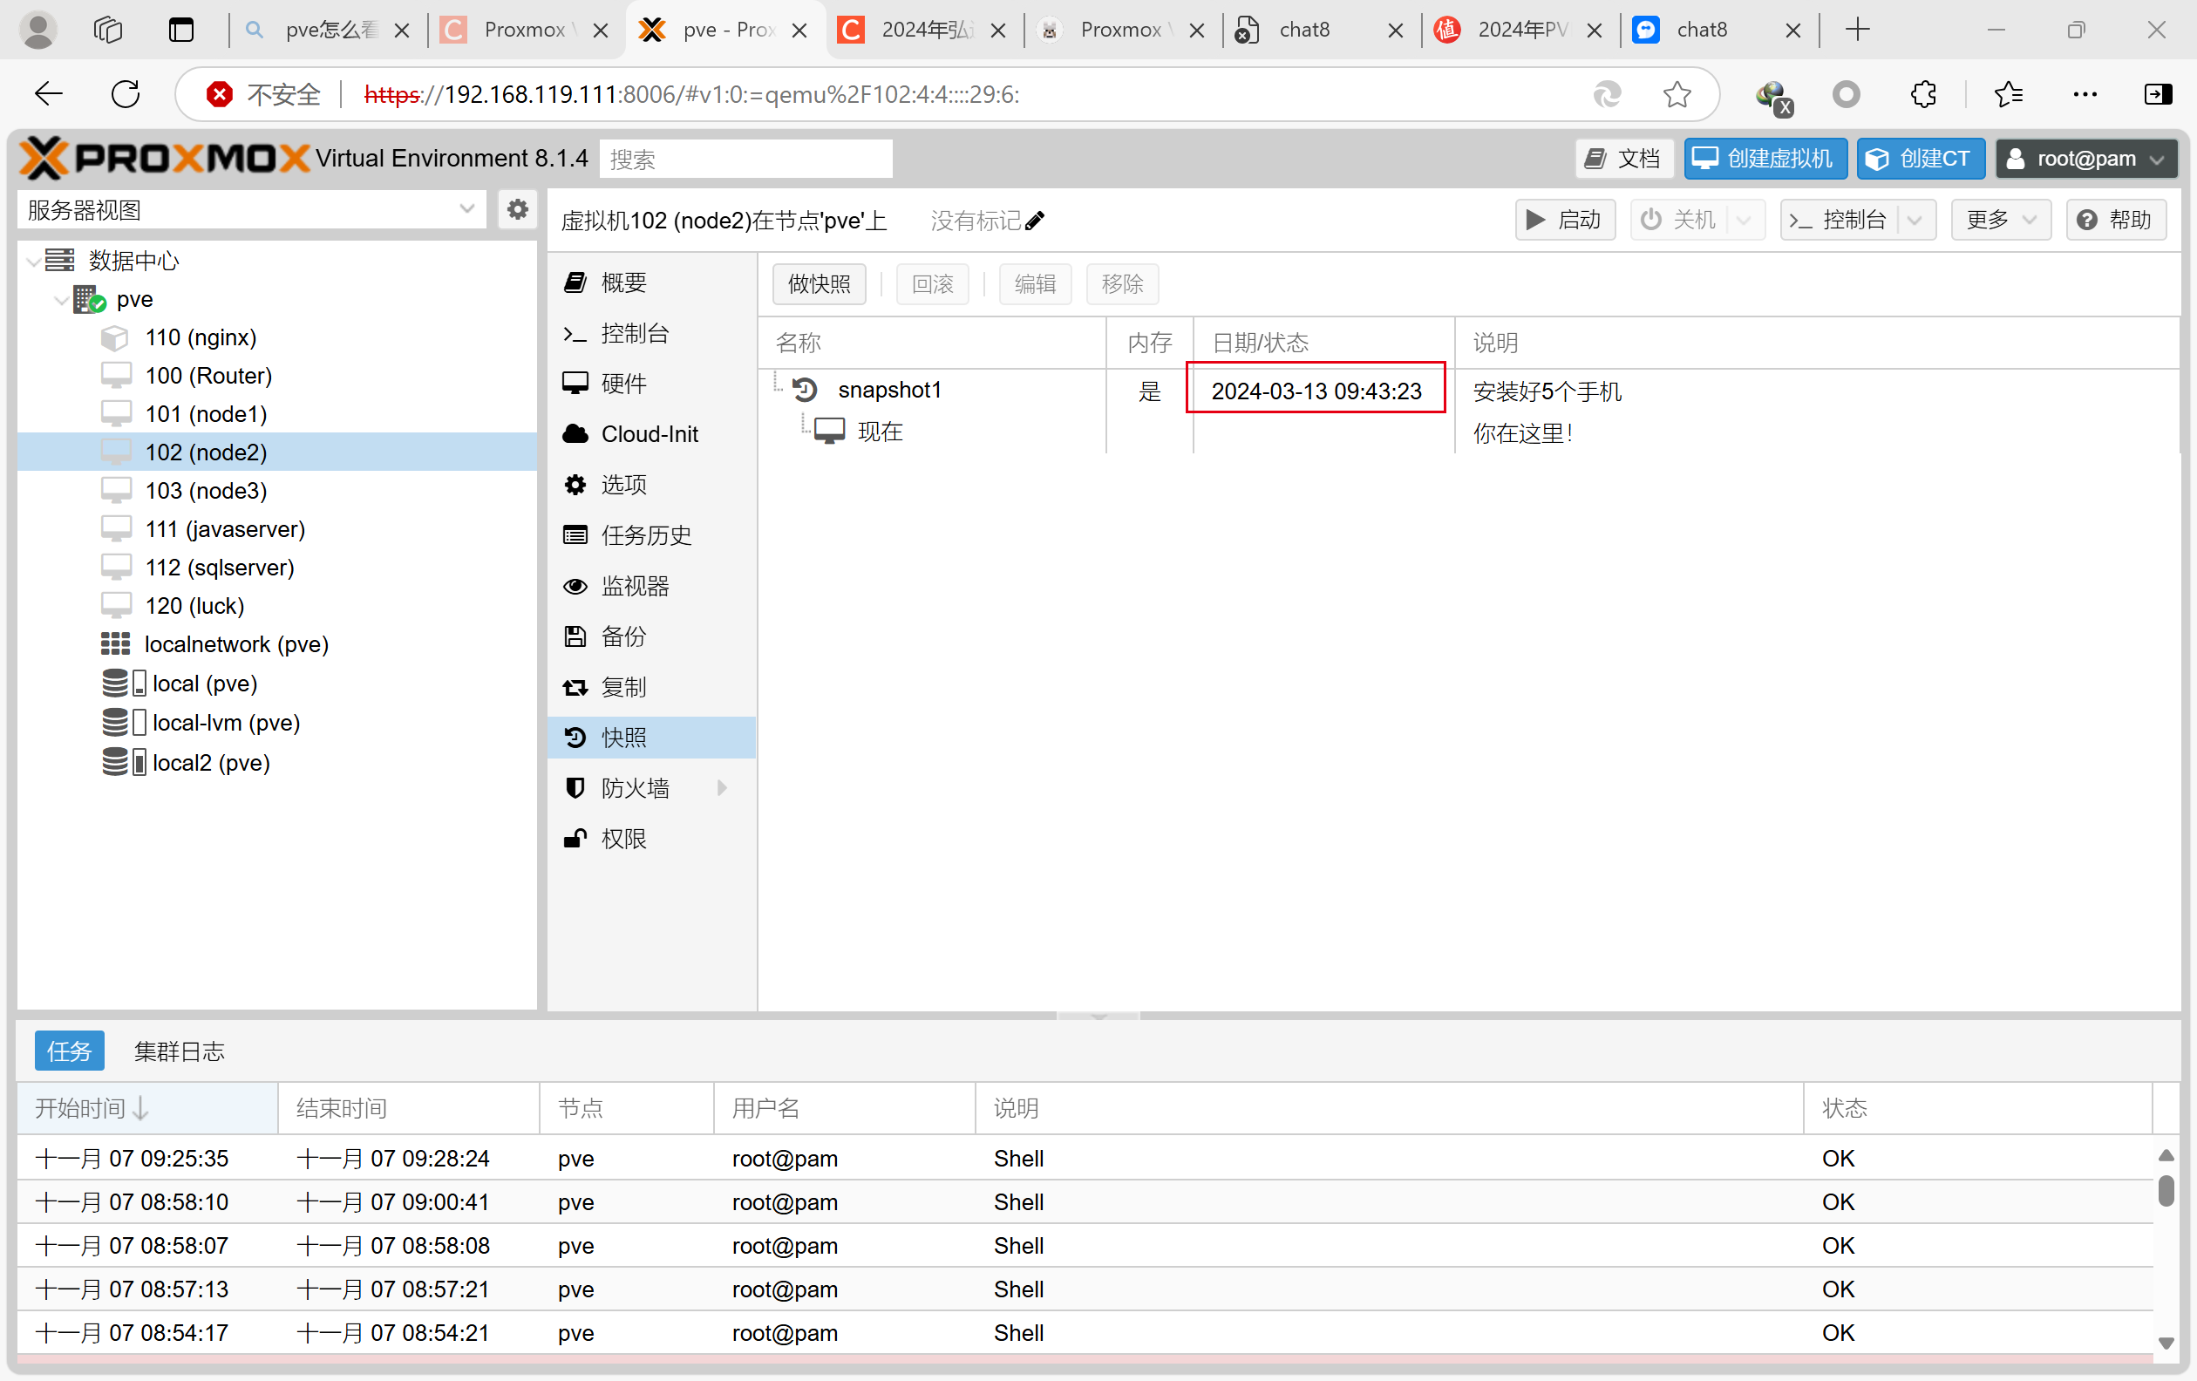Open Cloud-Init settings
Viewport: 2197px width, 1381px height.
pos(651,434)
